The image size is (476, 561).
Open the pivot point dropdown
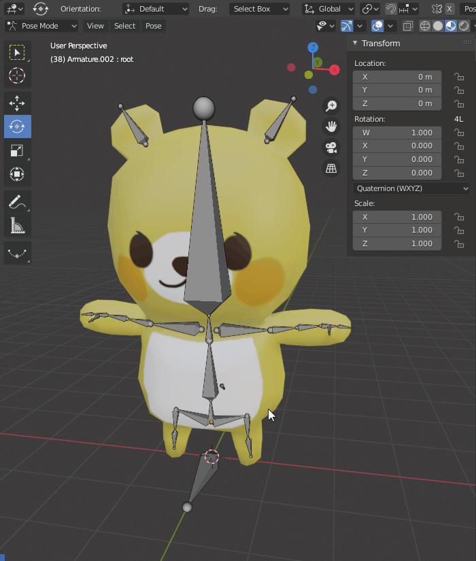(x=371, y=9)
